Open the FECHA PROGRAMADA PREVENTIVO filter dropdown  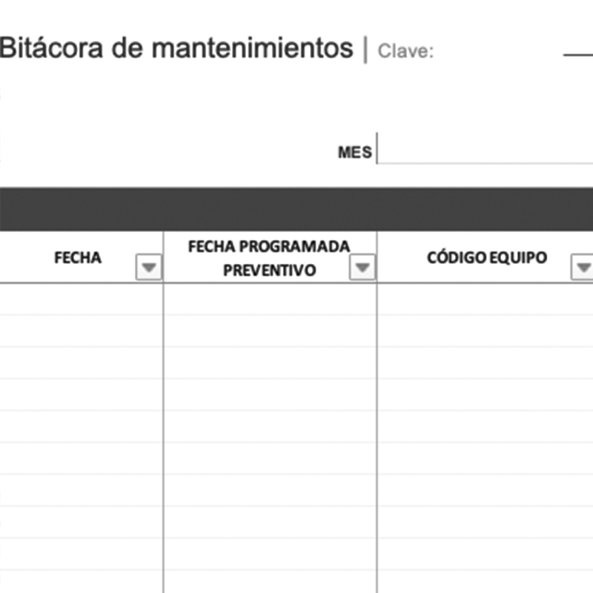coord(362,268)
